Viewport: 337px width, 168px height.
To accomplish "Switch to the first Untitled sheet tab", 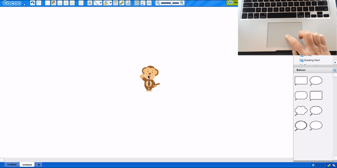I will [12, 165].
